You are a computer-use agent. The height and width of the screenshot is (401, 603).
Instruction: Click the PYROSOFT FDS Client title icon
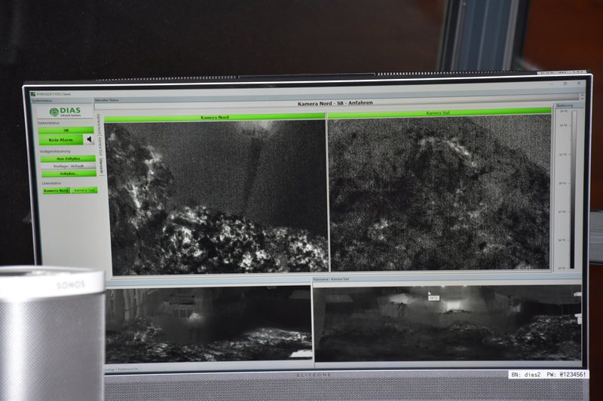click(33, 94)
